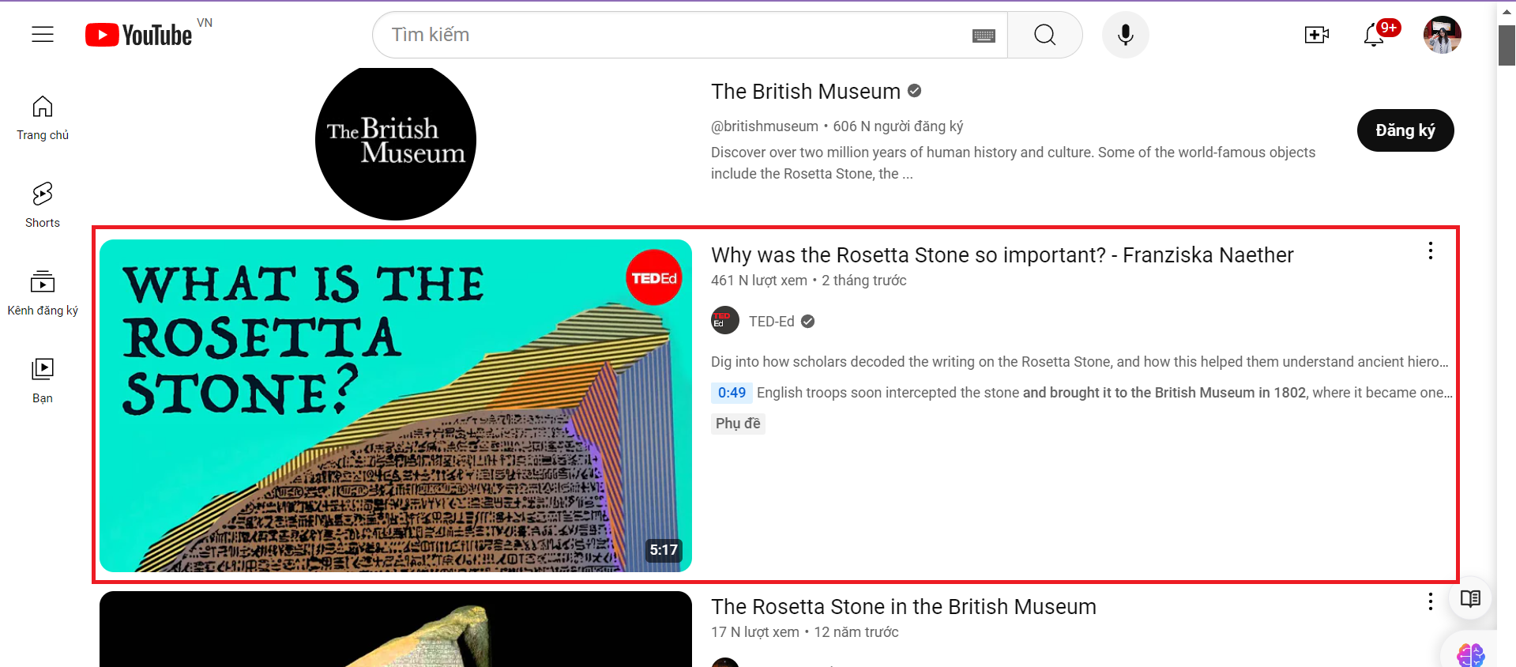Open notifications bell

click(1375, 35)
